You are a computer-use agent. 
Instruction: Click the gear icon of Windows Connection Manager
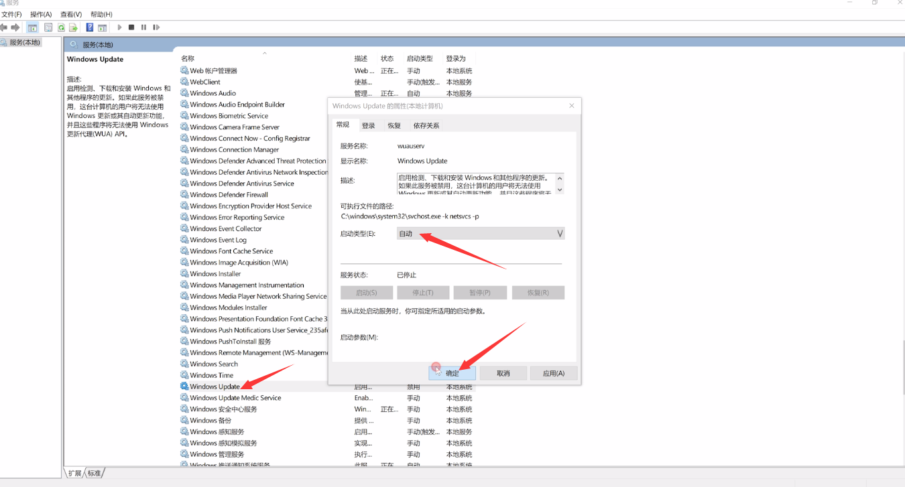click(x=184, y=149)
